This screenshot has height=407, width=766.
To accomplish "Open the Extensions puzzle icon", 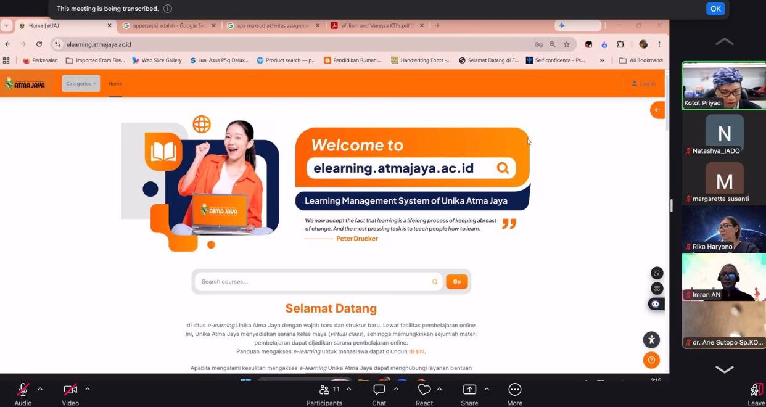I will pos(620,44).
